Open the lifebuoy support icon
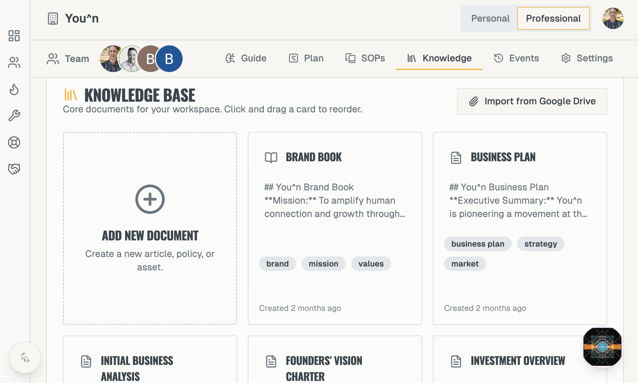Viewport: 638px width, 383px height. point(14,143)
